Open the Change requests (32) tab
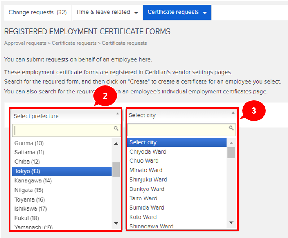 (x=38, y=12)
